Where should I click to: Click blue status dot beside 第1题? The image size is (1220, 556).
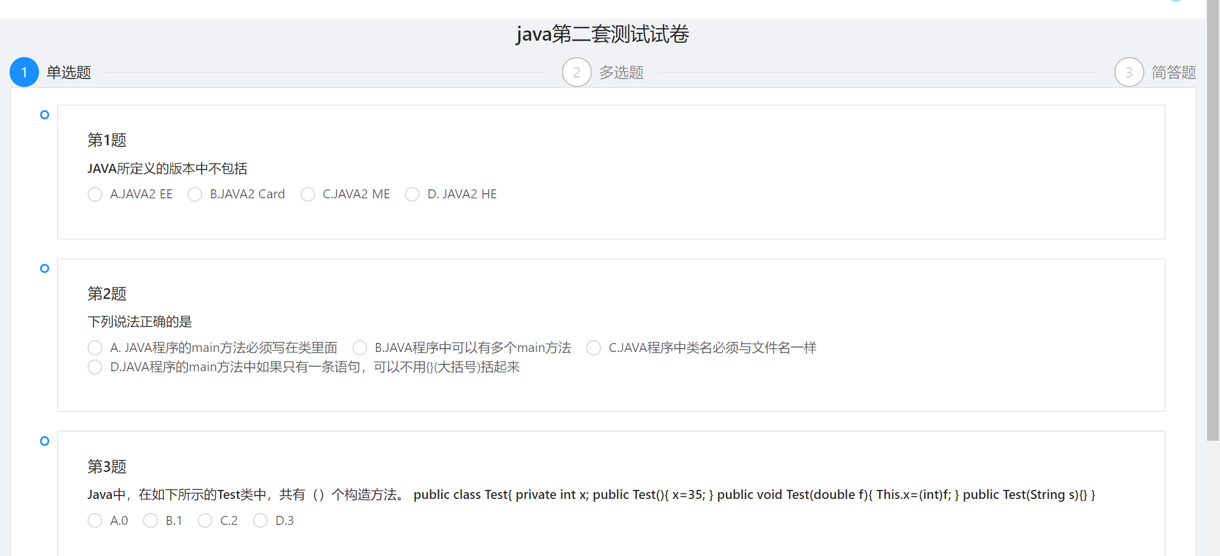[x=44, y=115]
